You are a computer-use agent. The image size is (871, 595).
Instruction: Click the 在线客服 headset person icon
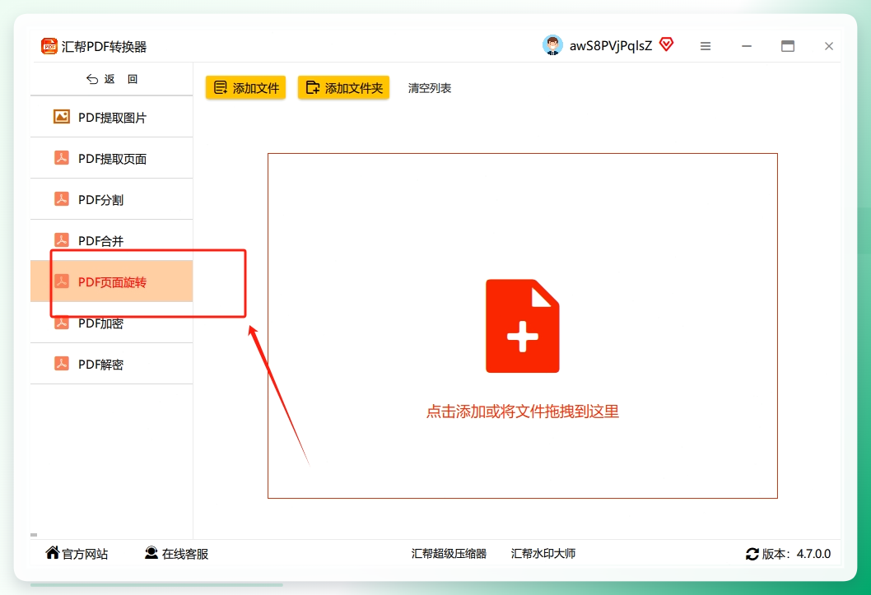click(x=151, y=553)
